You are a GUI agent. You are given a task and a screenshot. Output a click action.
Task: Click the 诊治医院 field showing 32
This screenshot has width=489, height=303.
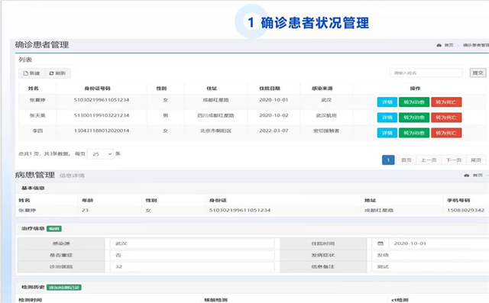click(193, 266)
